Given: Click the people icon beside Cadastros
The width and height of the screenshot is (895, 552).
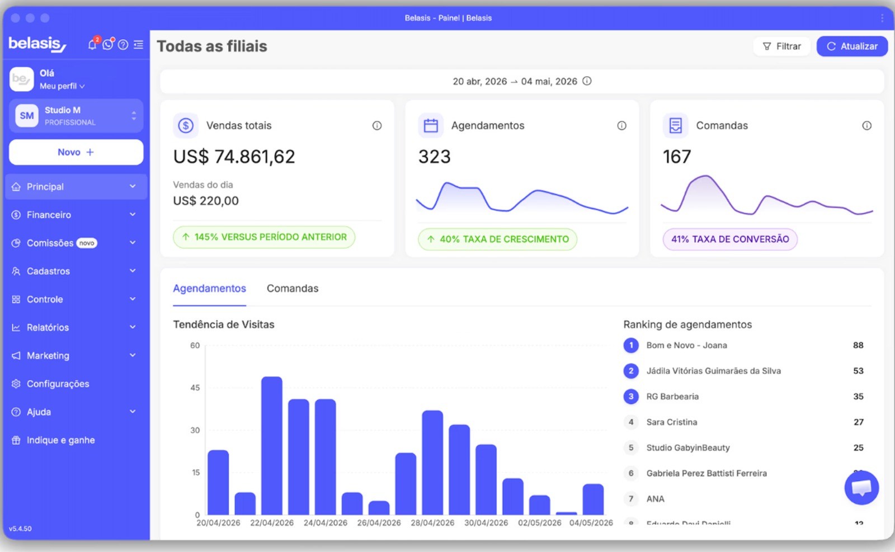Looking at the screenshot, I should coord(16,271).
